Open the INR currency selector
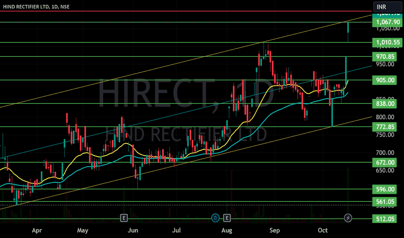 coord(388,7)
